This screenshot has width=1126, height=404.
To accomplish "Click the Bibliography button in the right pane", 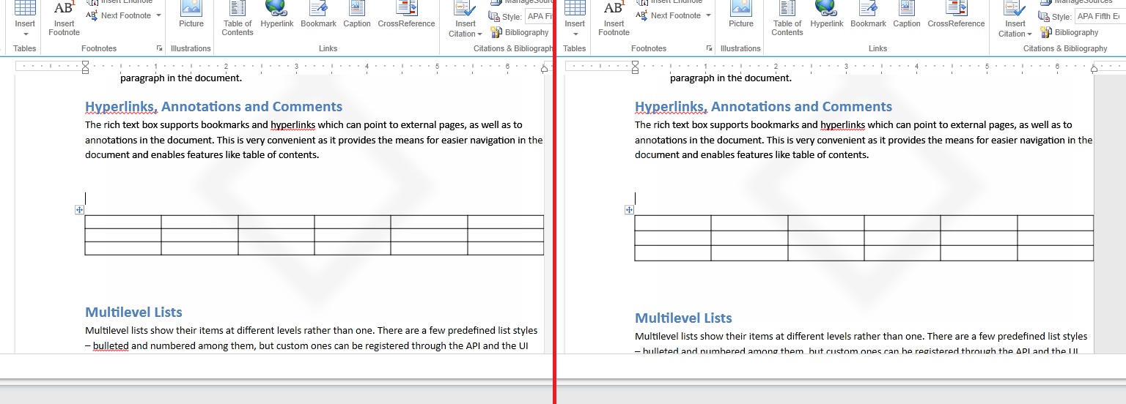I will pos(1070,32).
